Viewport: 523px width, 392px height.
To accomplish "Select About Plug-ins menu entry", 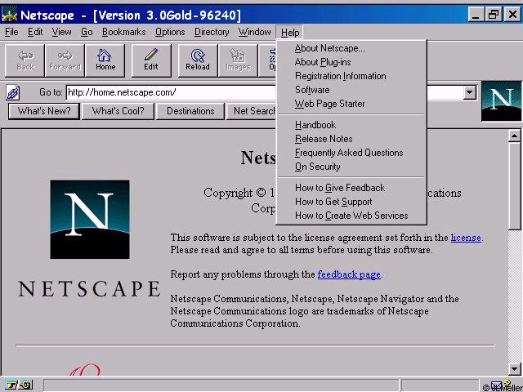I will pyautogui.click(x=351, y=62).
